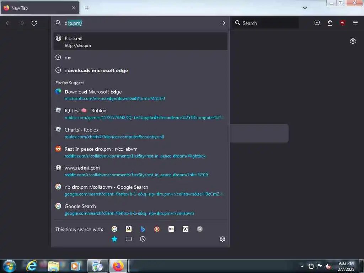Open the Pocket save icon
364x273 pixels.
[317, 23]
